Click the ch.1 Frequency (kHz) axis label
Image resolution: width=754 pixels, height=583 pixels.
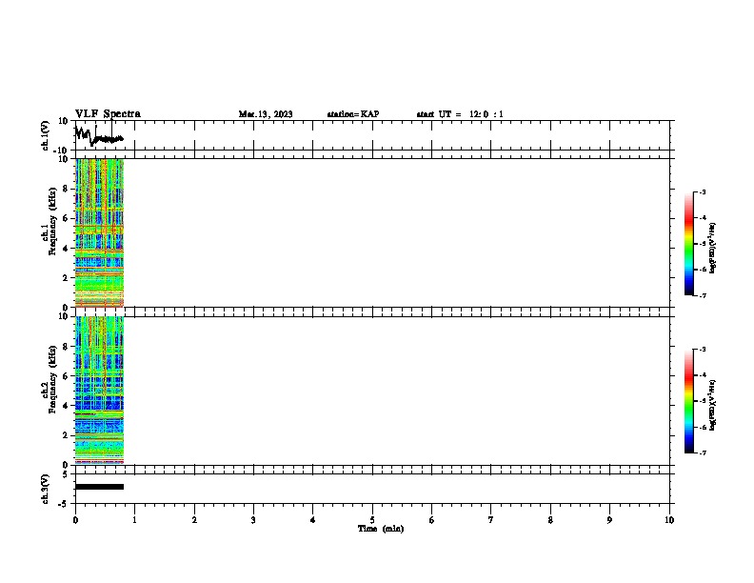[49, 221]
